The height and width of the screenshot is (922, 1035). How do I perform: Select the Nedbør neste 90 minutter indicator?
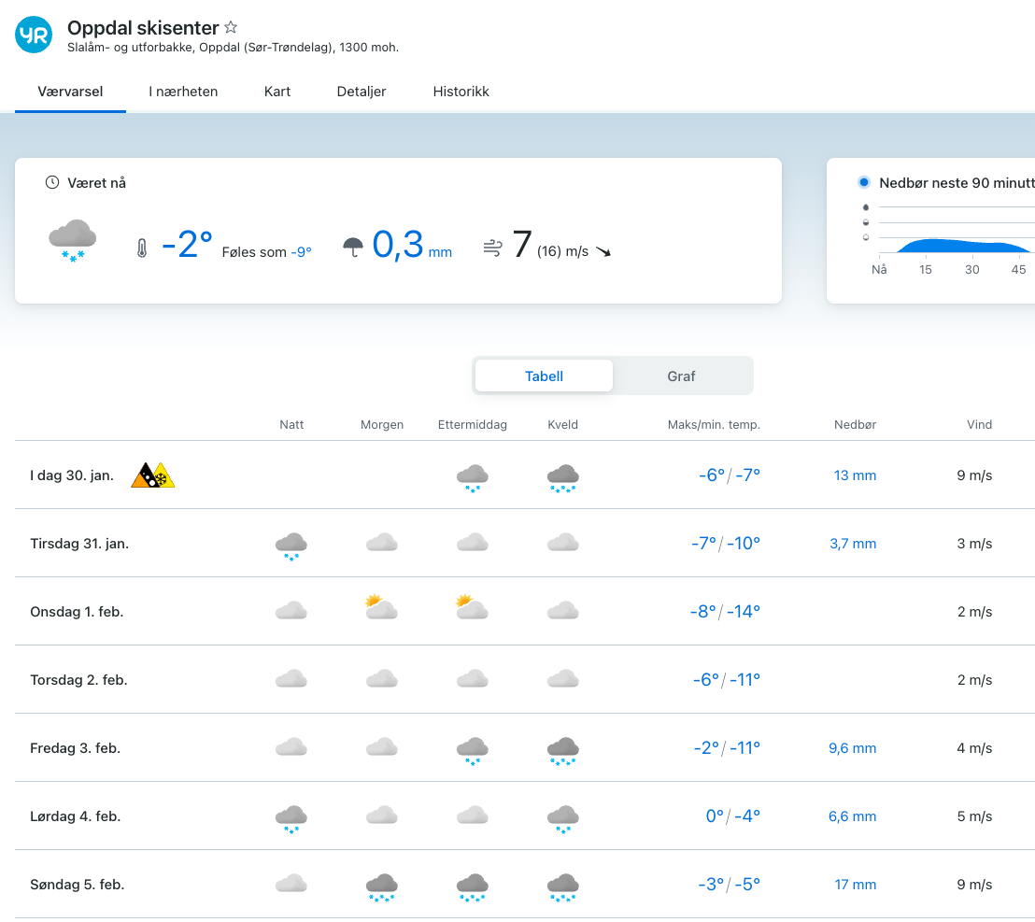(864, 183)
